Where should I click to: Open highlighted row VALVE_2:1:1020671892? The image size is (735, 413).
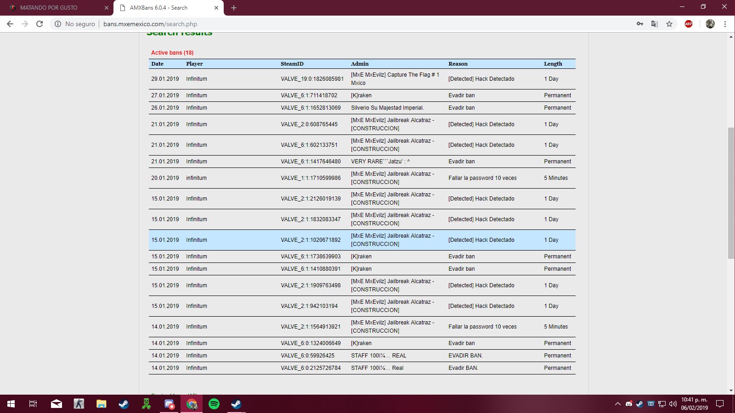point(362,240)
